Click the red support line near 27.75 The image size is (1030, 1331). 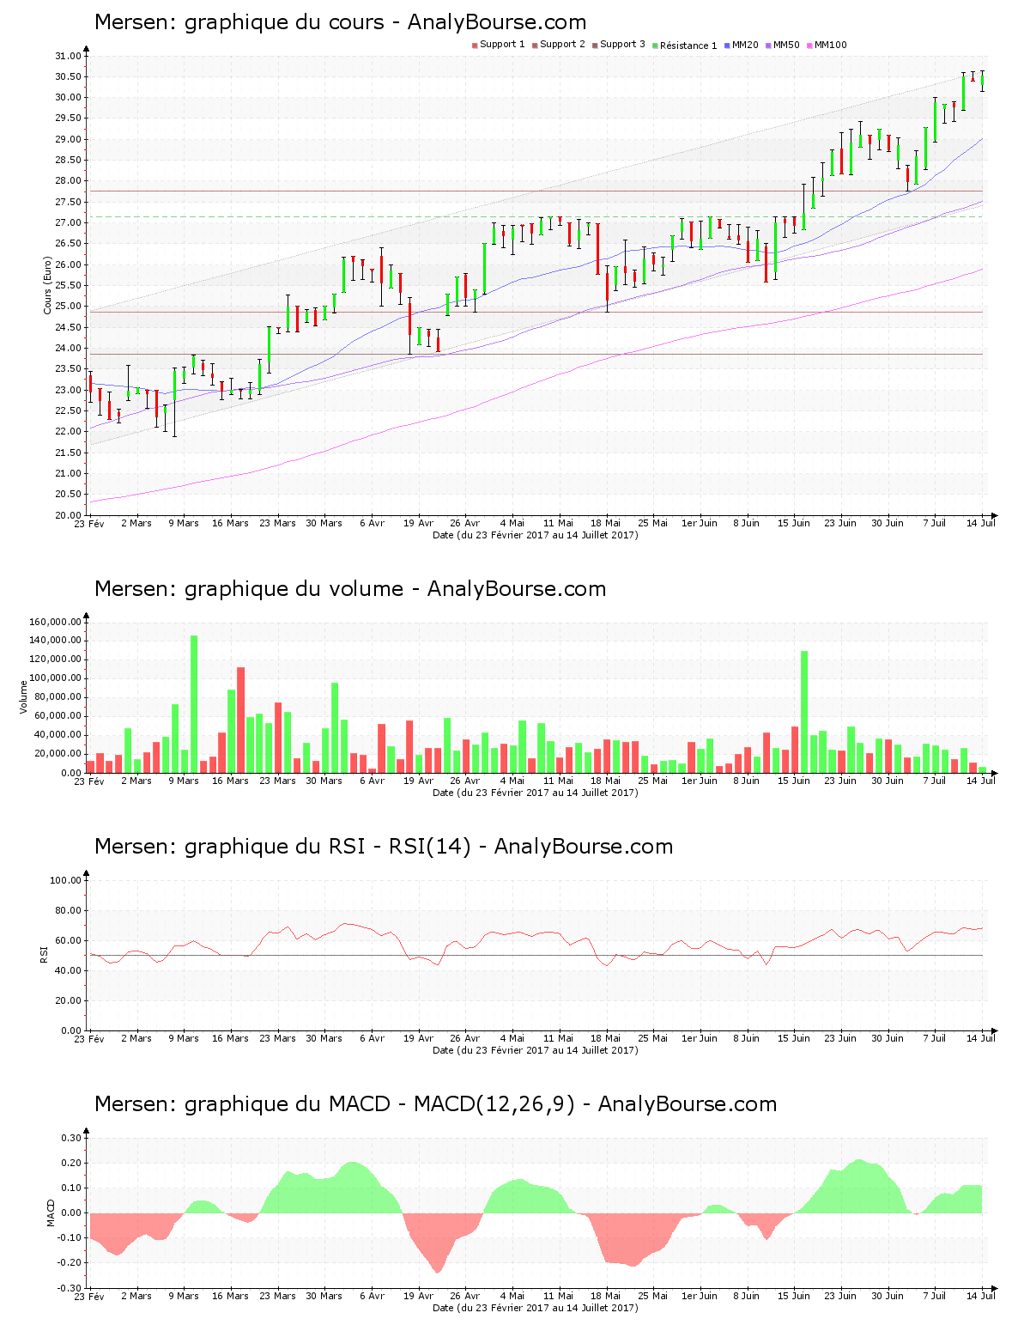[536, 191]
